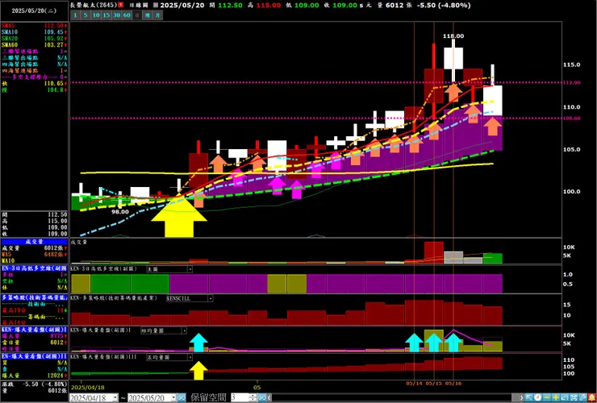Click the 保留空間 value field showing 3

[240, 397]
